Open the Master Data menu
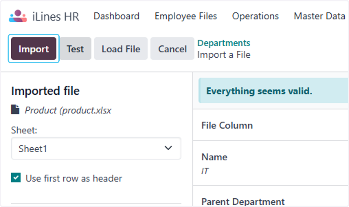This screenshot has width=349, height=207. pos(319,16)
